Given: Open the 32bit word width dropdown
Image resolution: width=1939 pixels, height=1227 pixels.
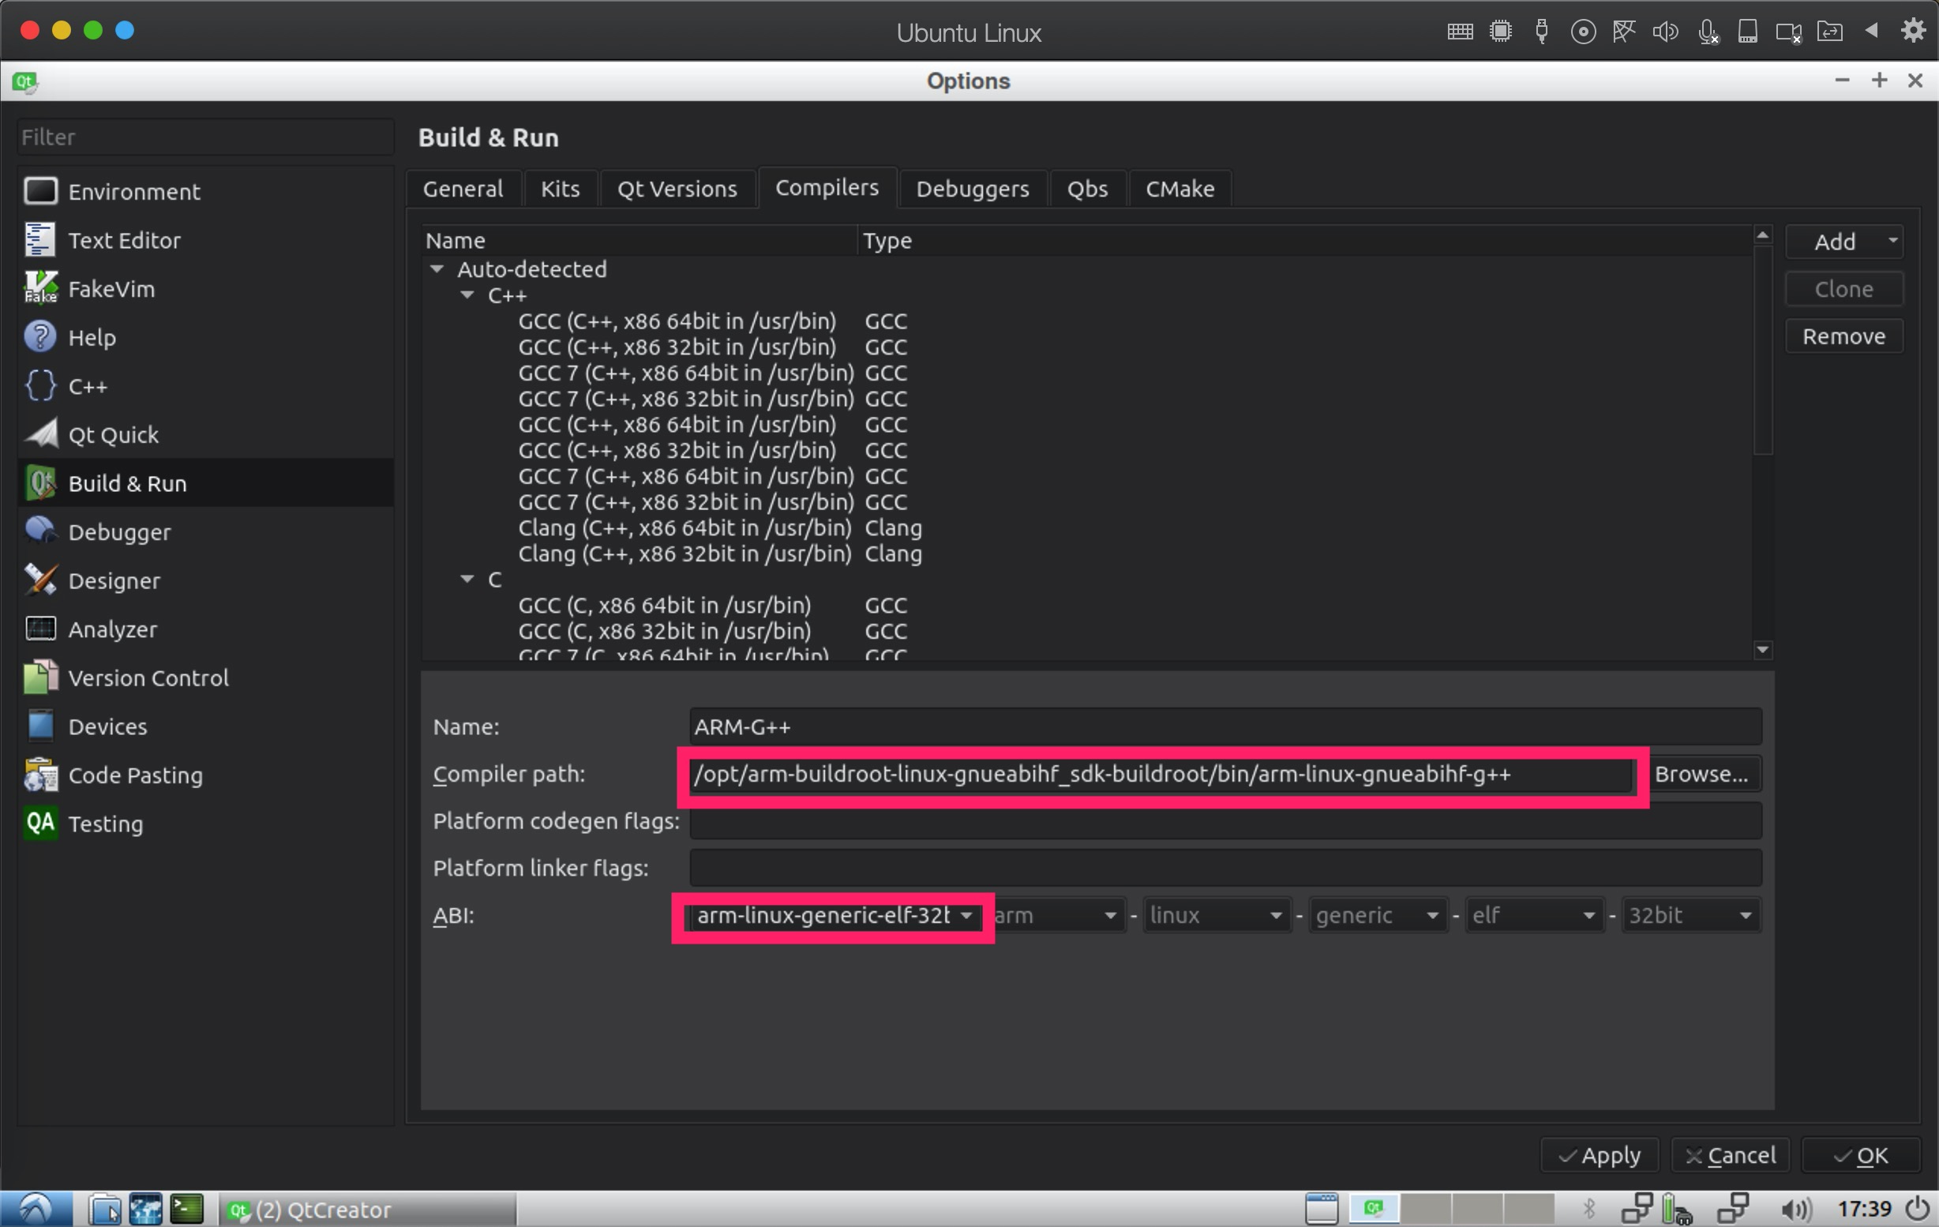Looking at the screenshot, I should point(1691,915).
